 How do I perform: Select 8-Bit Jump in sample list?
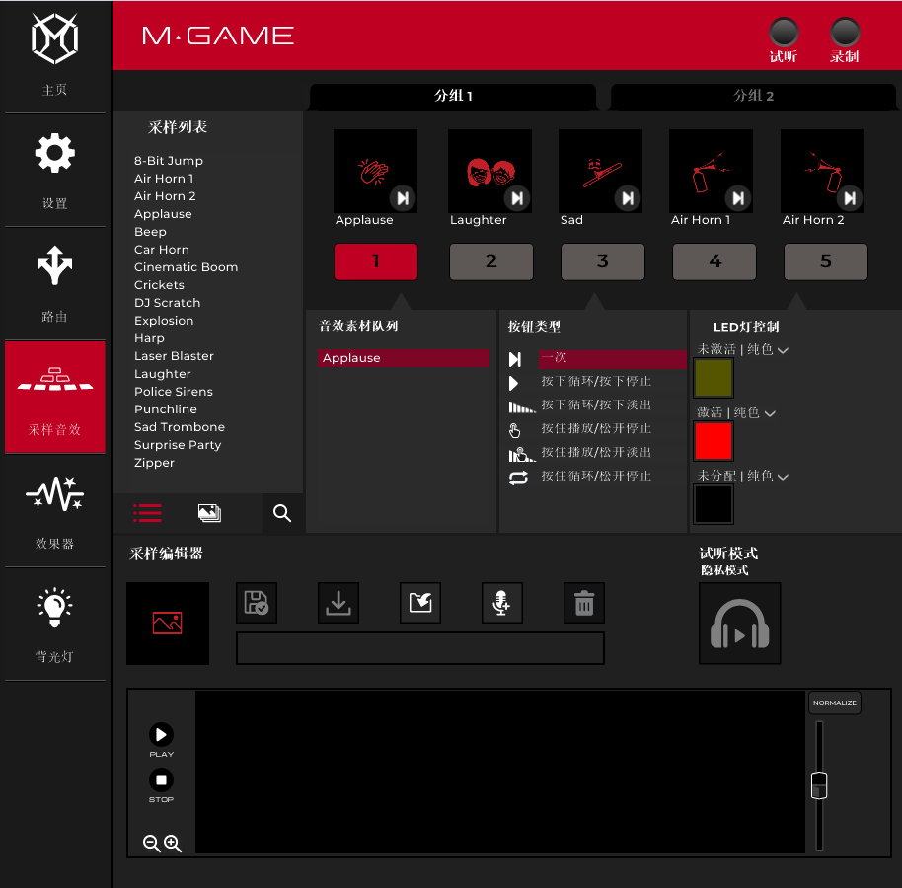pyautogui.click(x=169, y=161)
